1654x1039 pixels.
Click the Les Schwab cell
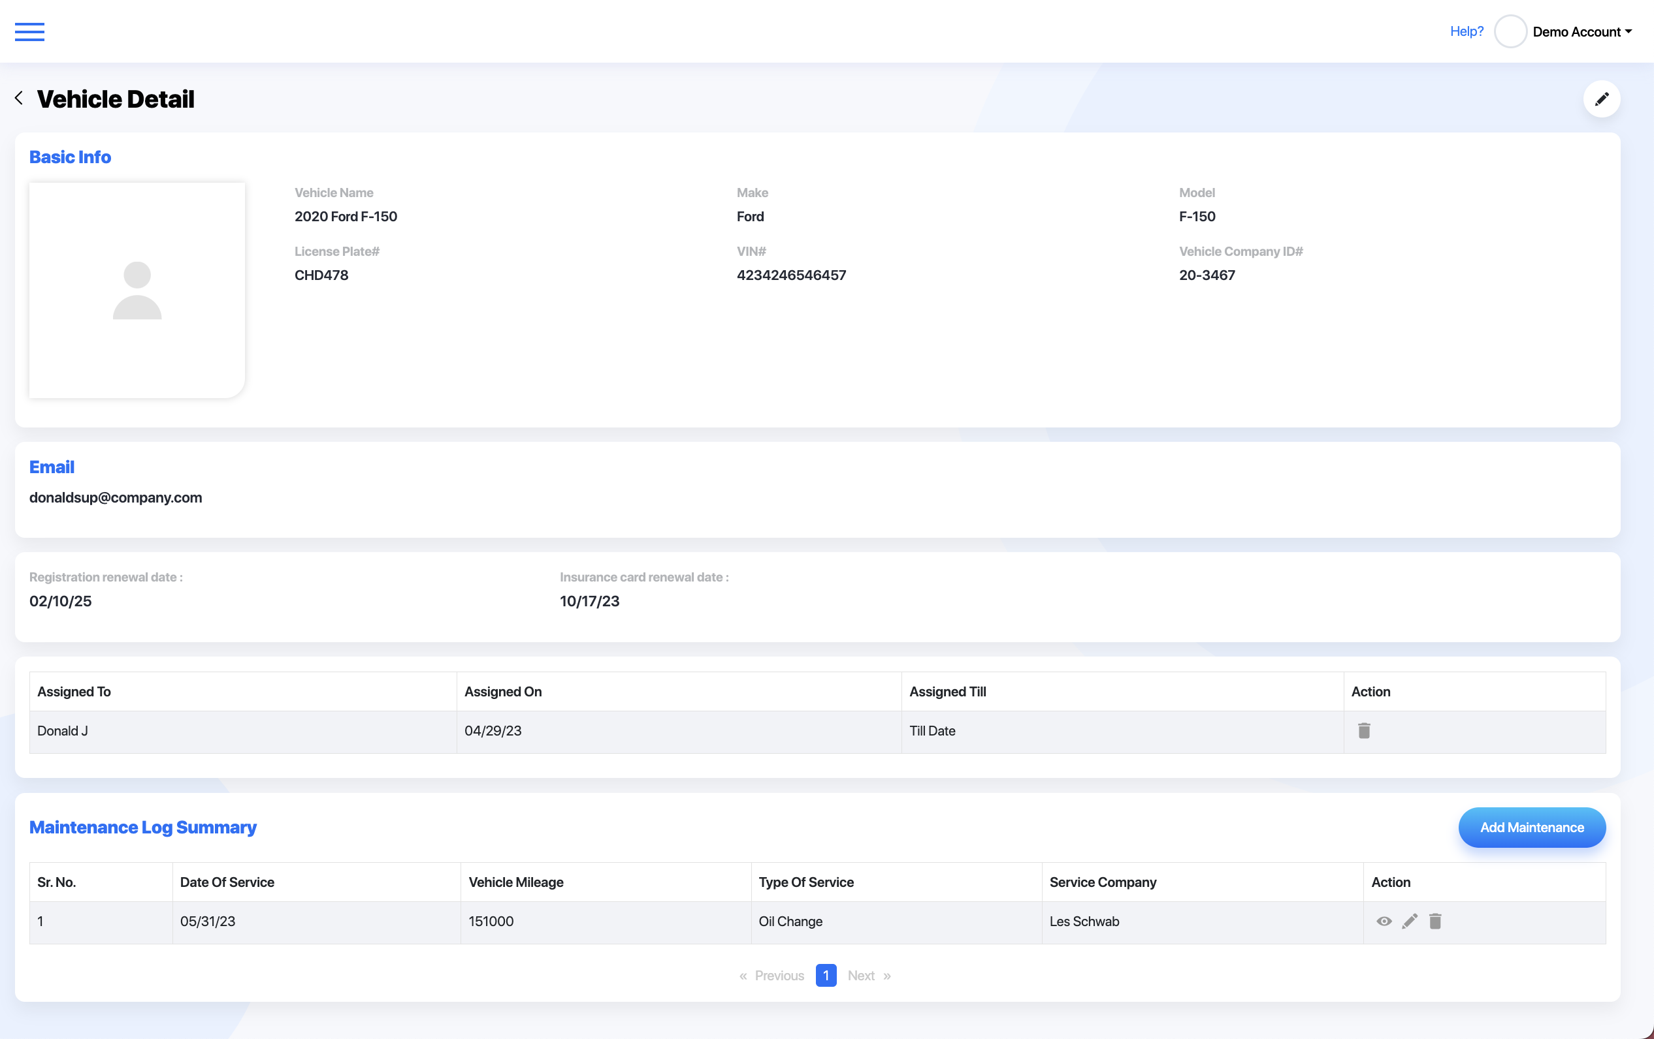coord(1203,922)
